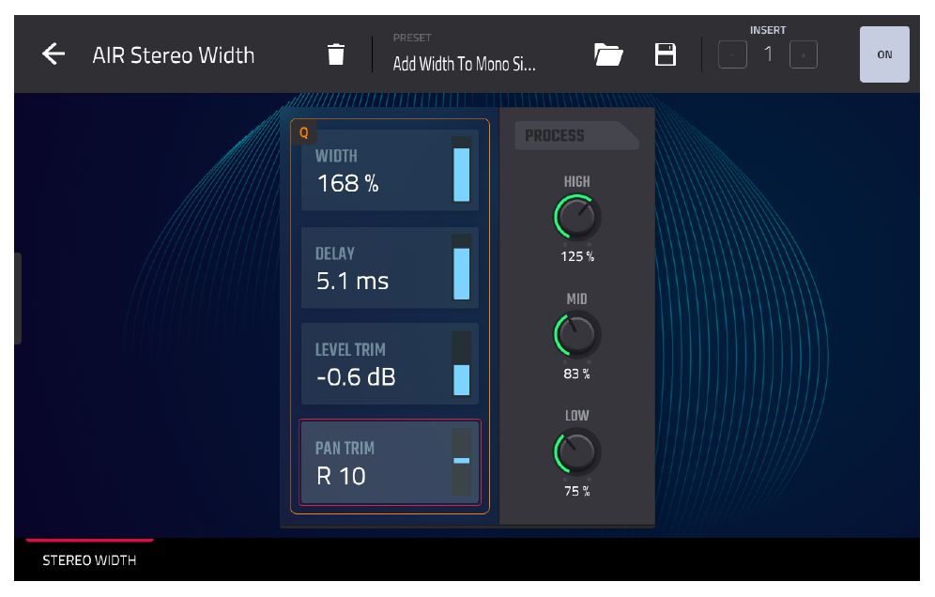
Task: Go back using the left arrow
Action: coord(54,54)
